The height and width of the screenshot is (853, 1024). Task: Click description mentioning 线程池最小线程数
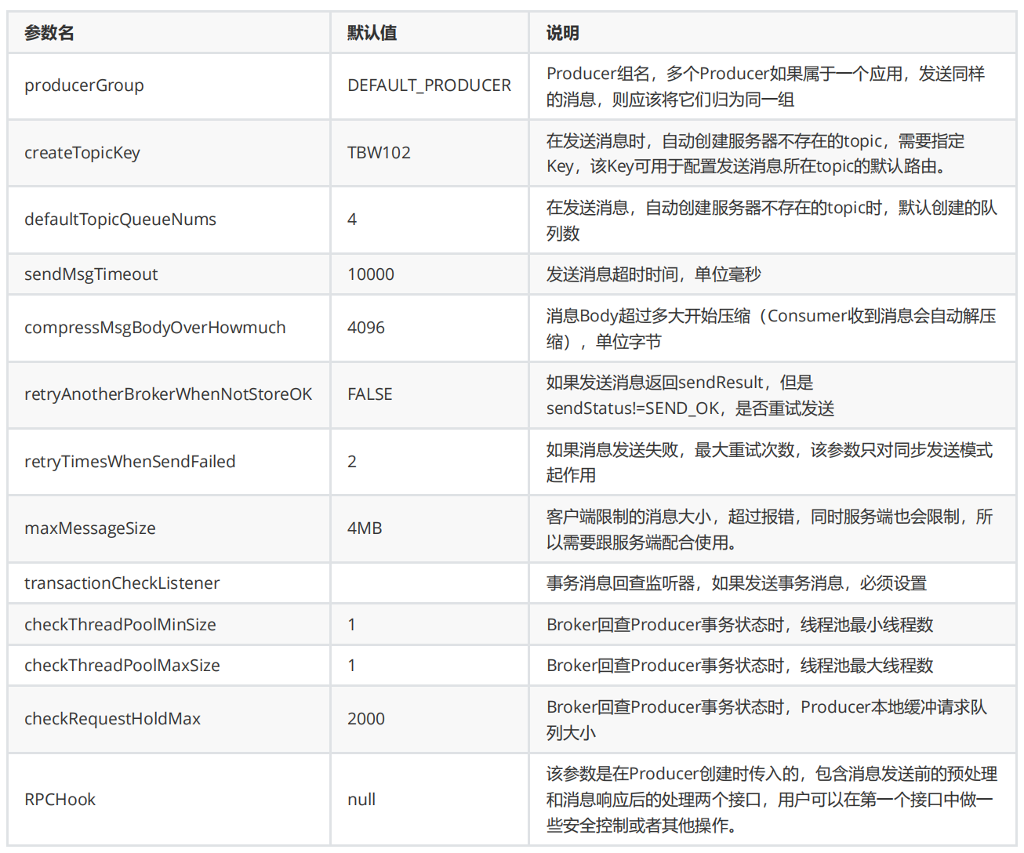point(739,625)
